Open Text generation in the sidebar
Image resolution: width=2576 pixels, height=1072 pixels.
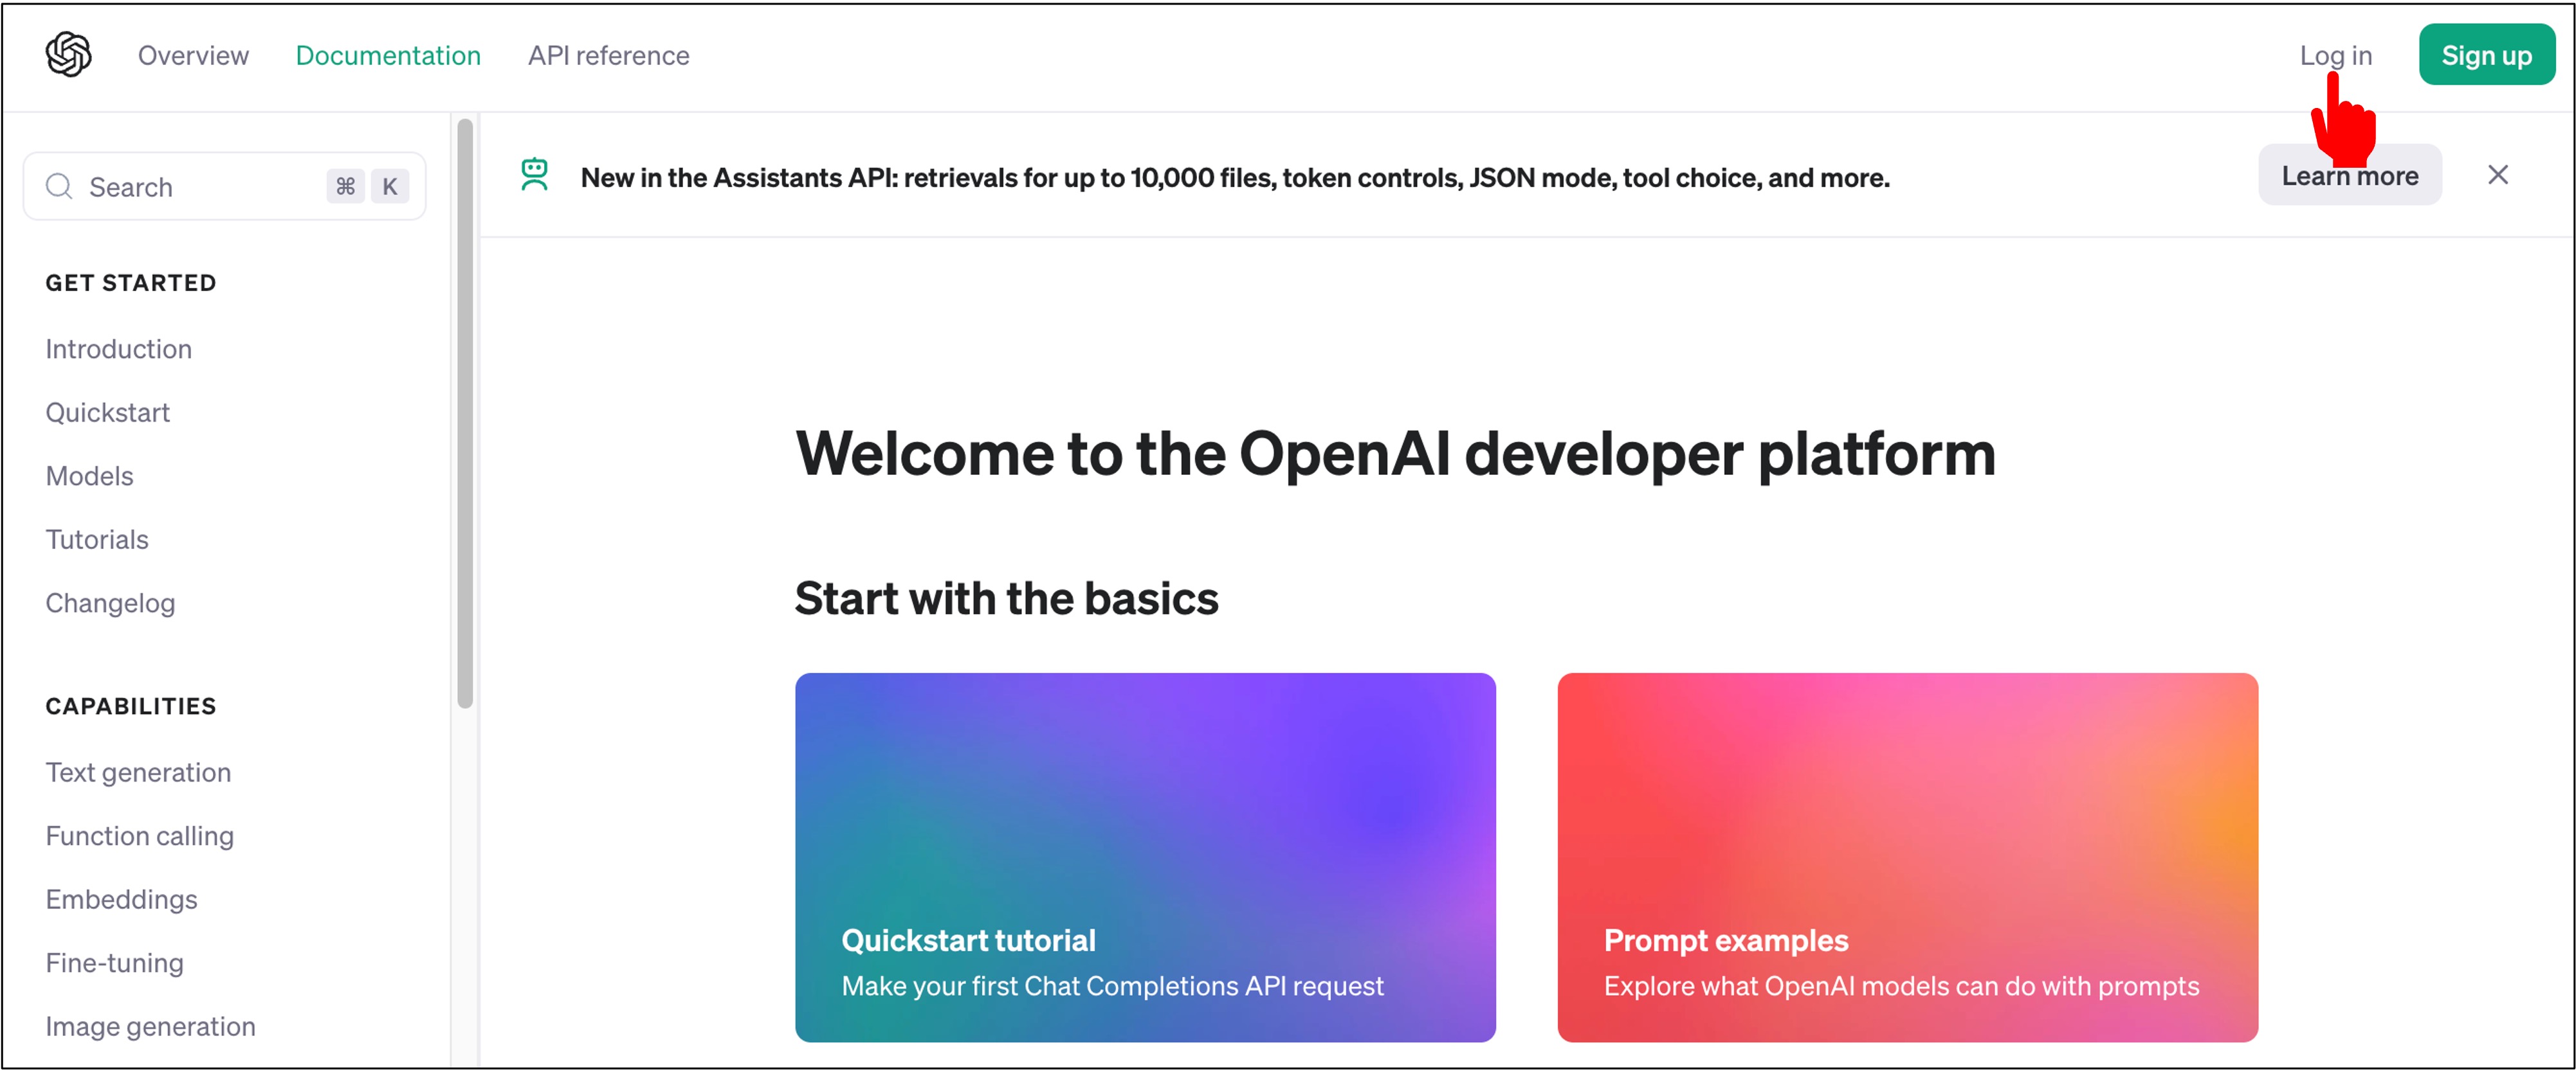coord(138,773)
